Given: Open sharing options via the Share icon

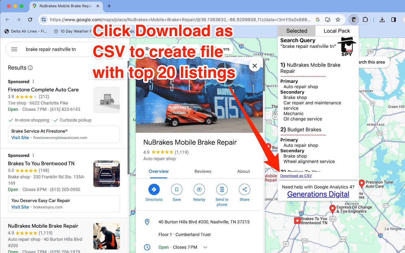Looking at the screenshot, I should (244, 189).
